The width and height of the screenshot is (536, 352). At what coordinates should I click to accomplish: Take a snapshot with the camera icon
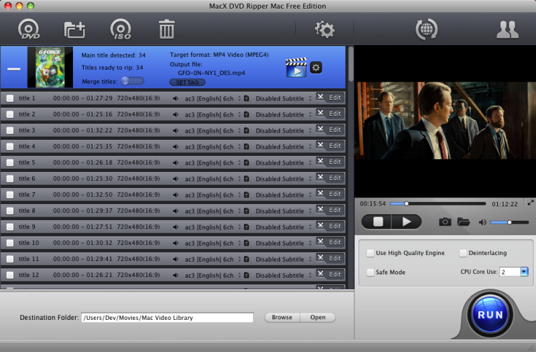pyautogui.click(x=445, y=222)
